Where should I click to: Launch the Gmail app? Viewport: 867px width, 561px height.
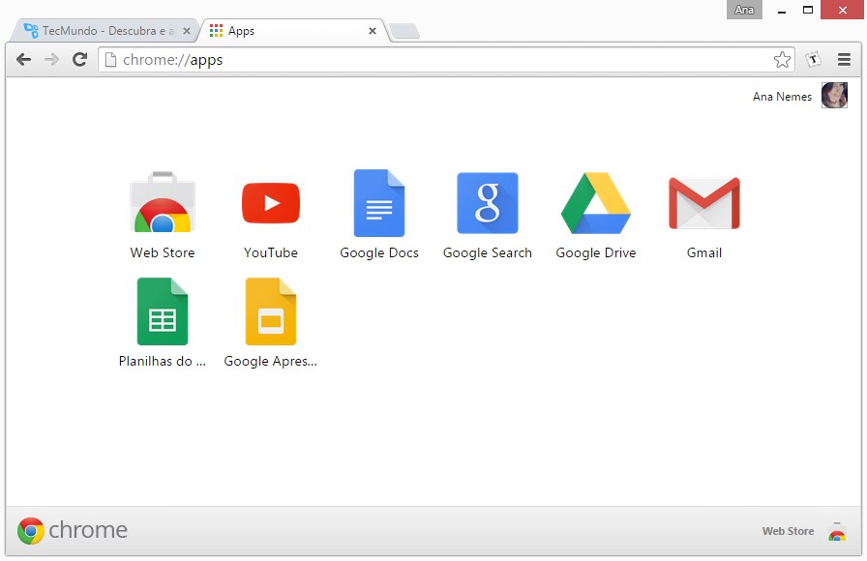[703, 203]
